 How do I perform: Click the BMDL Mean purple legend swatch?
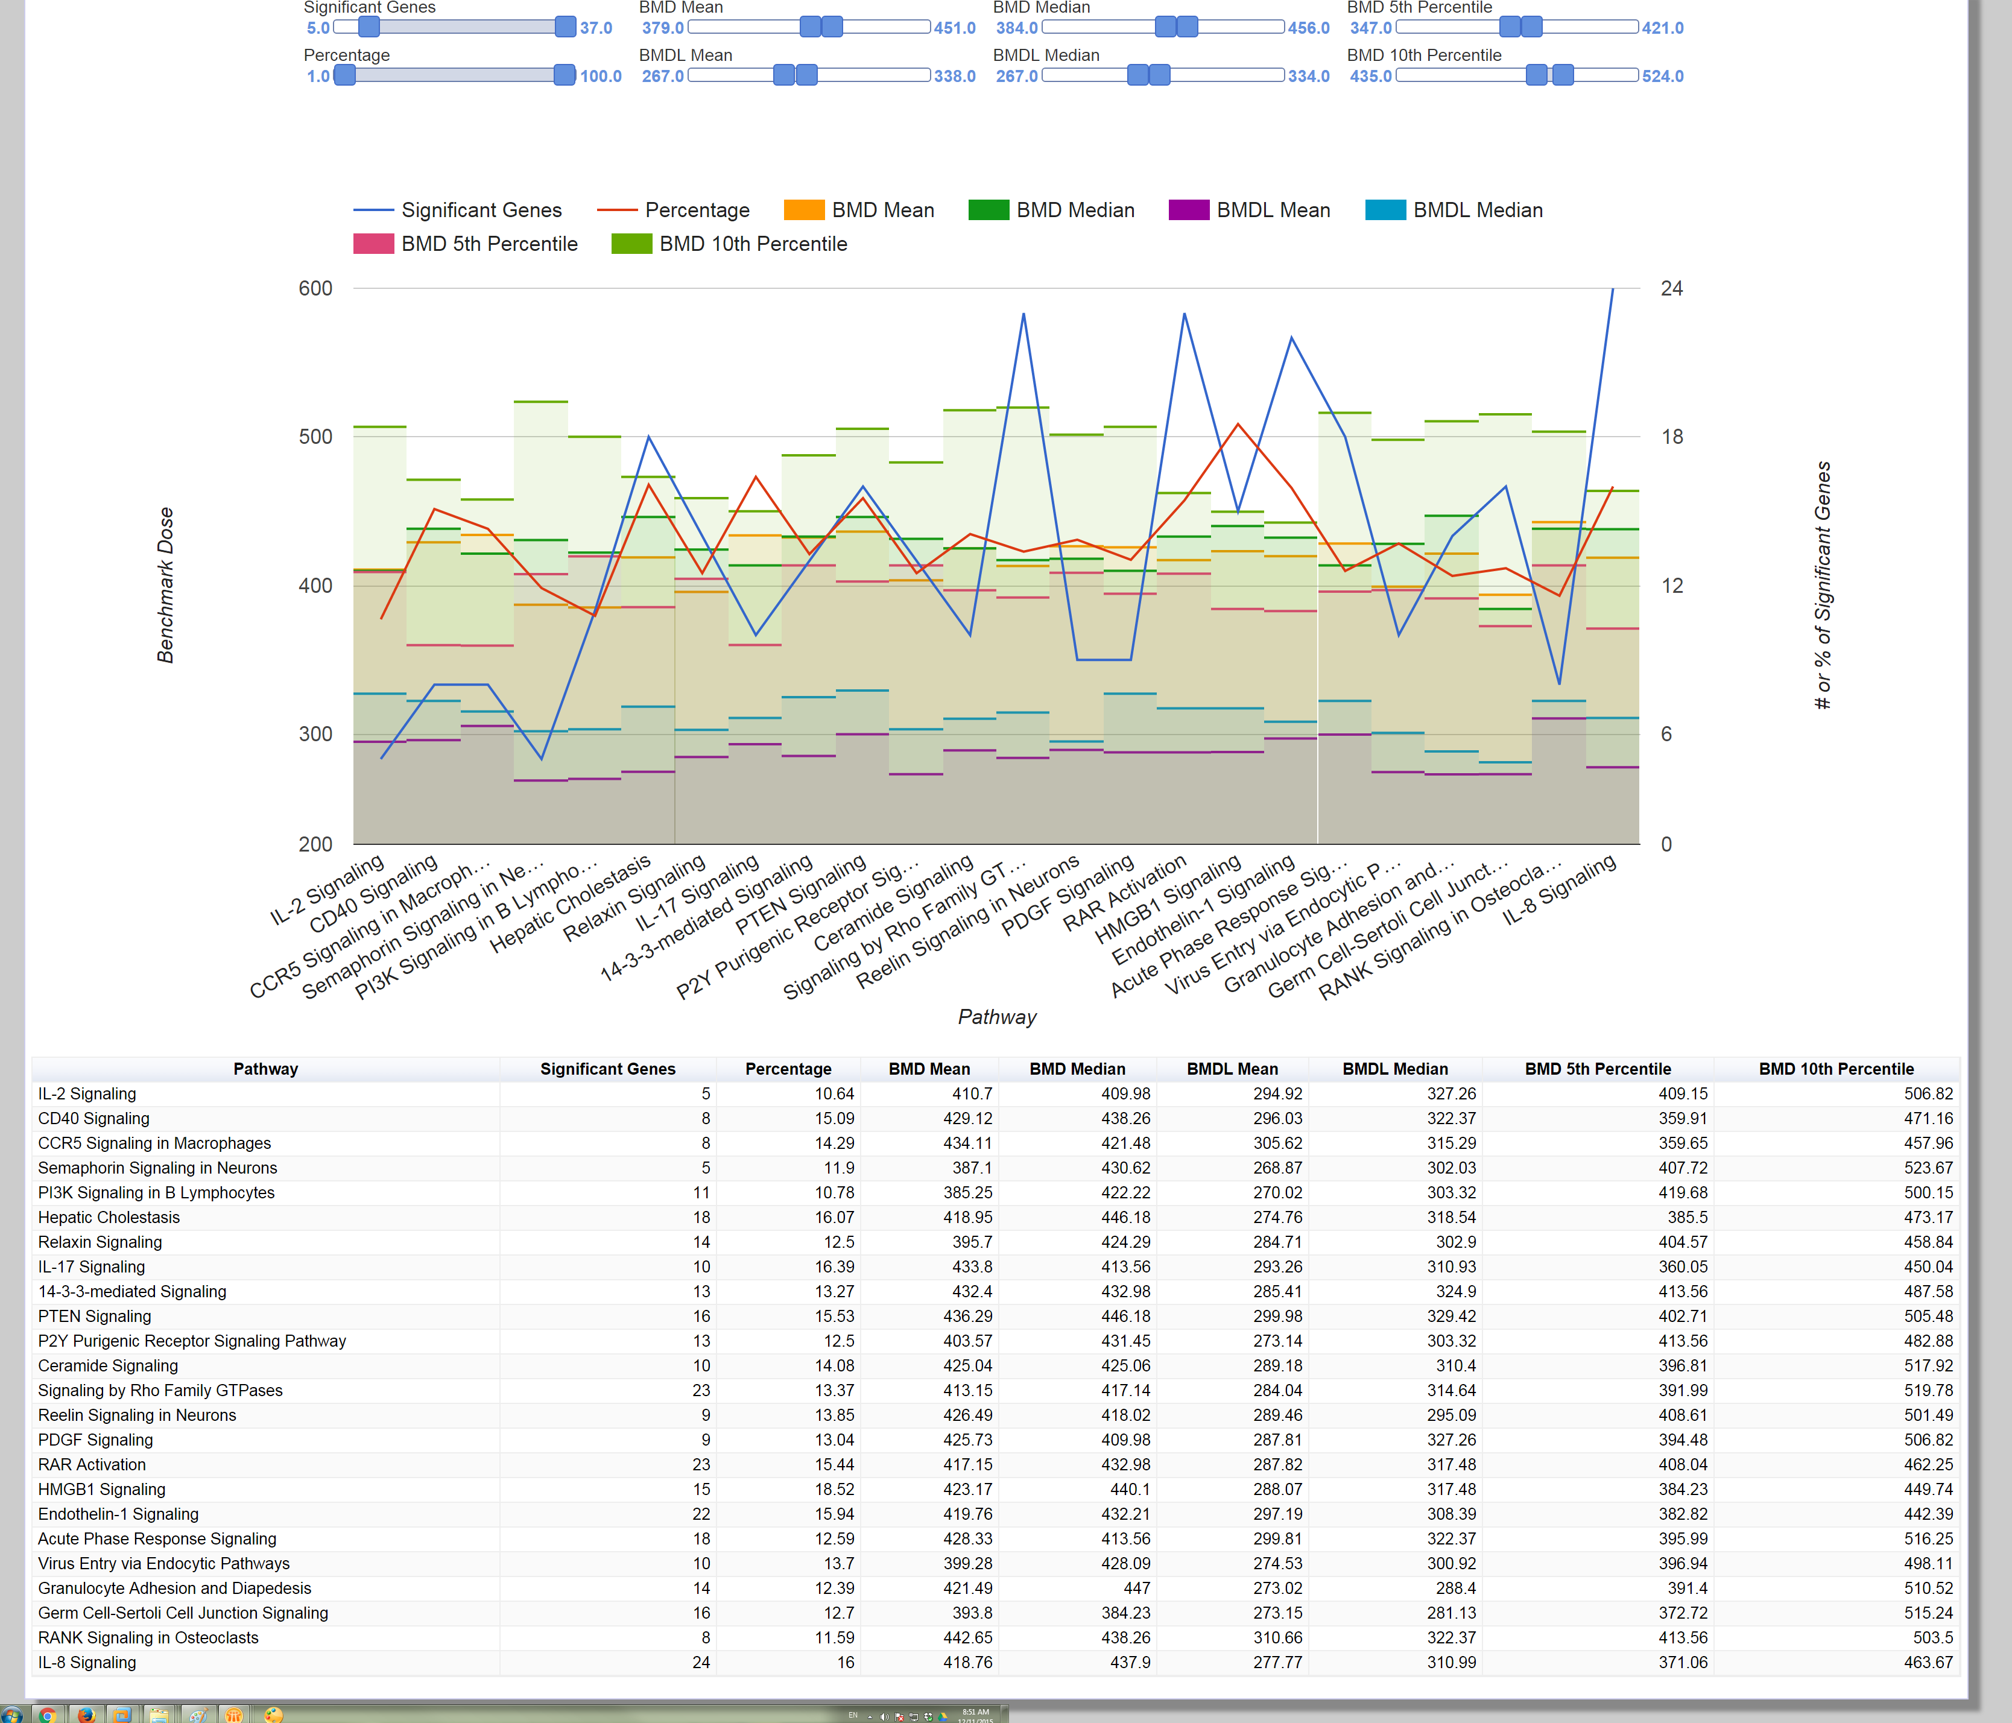[x=1191, y=210]
